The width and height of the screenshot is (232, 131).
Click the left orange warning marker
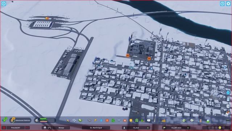tap(128, 55)
